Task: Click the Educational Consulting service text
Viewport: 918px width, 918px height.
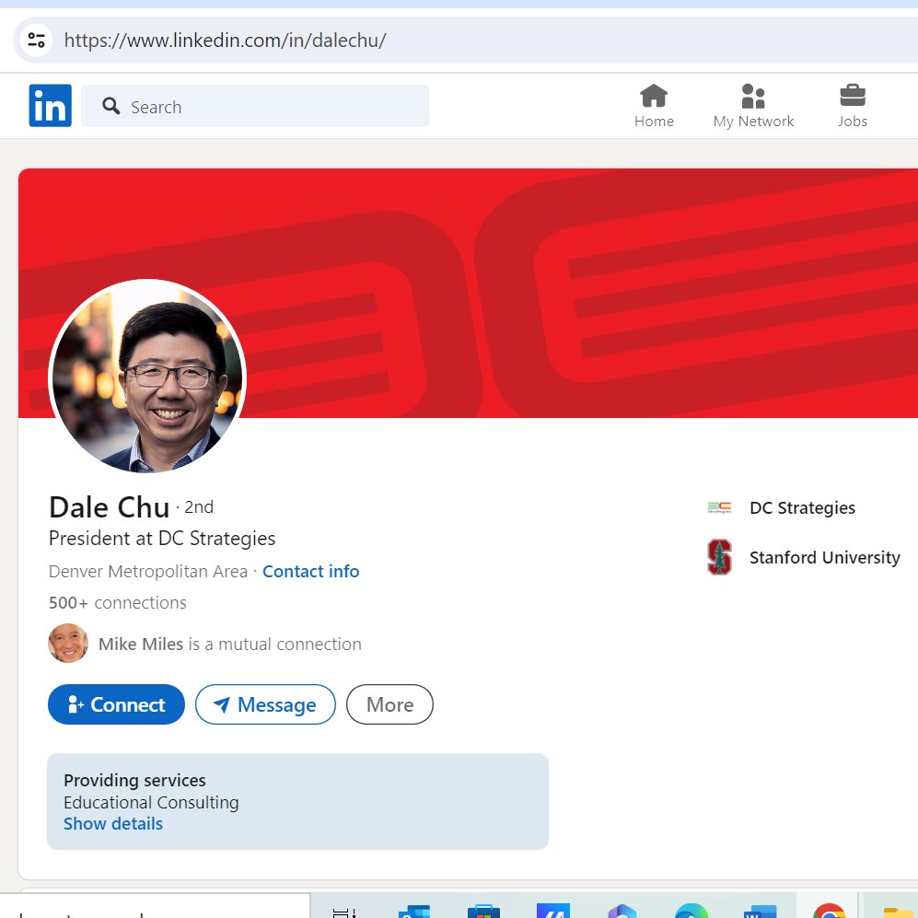Action: click(151, 802)
